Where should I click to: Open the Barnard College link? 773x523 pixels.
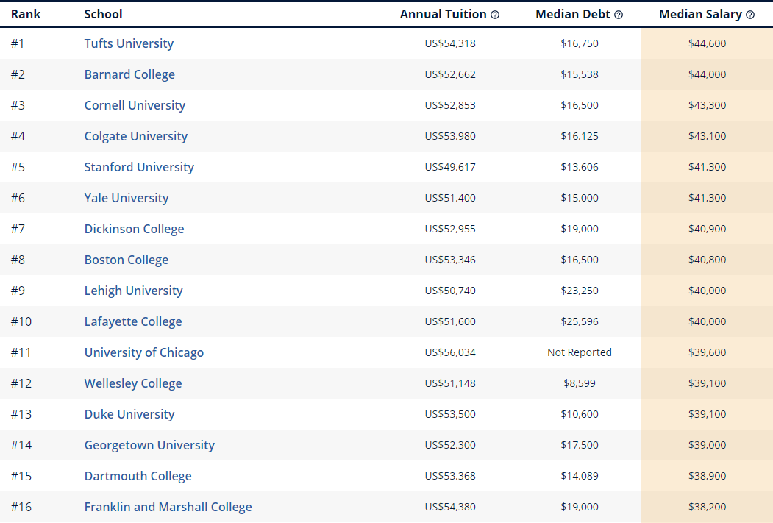129,74
